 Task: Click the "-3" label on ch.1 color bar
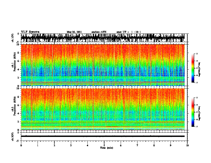click(x=197, y=54)
